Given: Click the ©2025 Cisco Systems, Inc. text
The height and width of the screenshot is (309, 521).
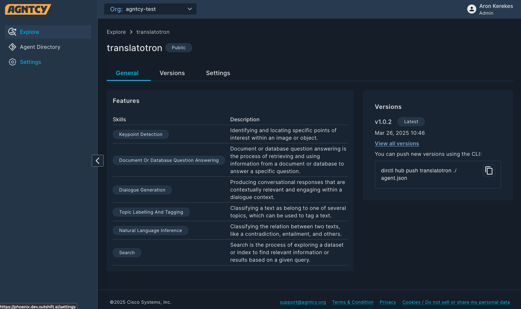Looking at the screenshot, I should [141, 302].
